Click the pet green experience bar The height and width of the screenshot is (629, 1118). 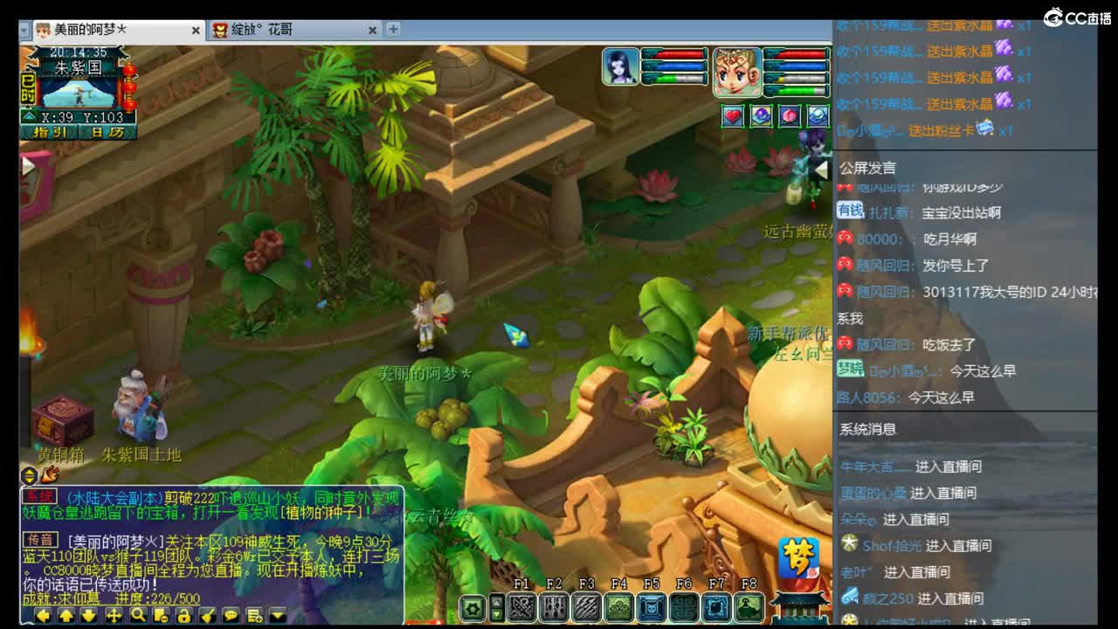click(674, 79)
